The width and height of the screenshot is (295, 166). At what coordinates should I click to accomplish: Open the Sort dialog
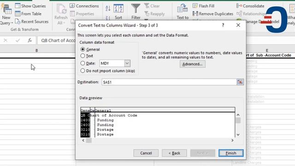[x=118, y=12]
